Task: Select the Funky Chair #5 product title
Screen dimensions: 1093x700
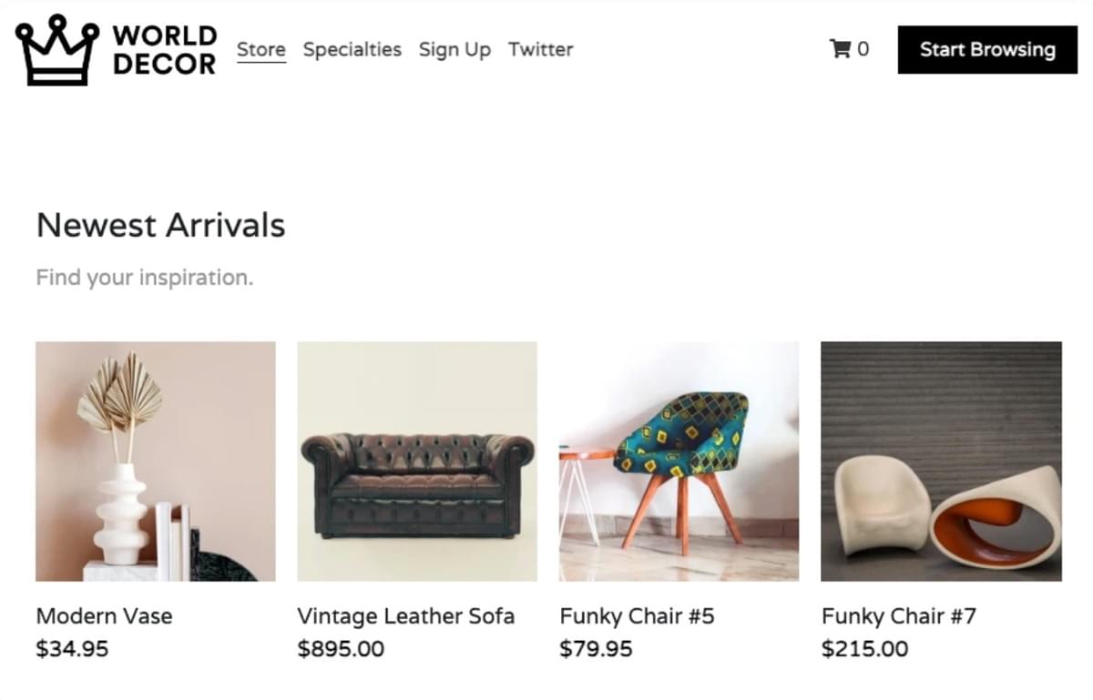Action: (x=638, y=616)
